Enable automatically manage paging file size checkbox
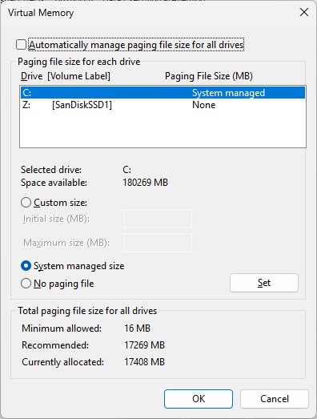This screenshot has height=419, width=317. point(21,45)
